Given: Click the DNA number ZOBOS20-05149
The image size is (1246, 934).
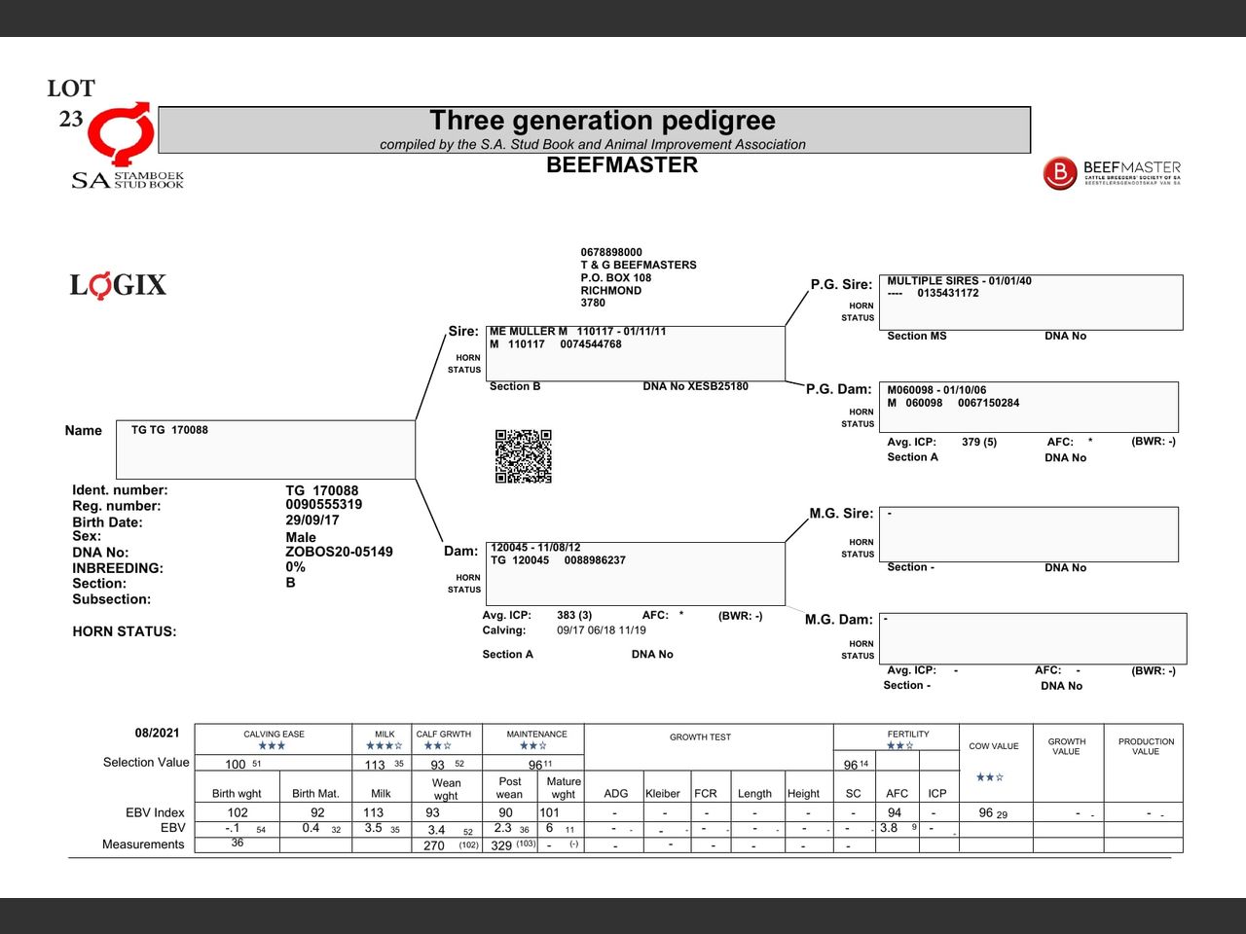Looking at the screenshot, I should [339, 552].
